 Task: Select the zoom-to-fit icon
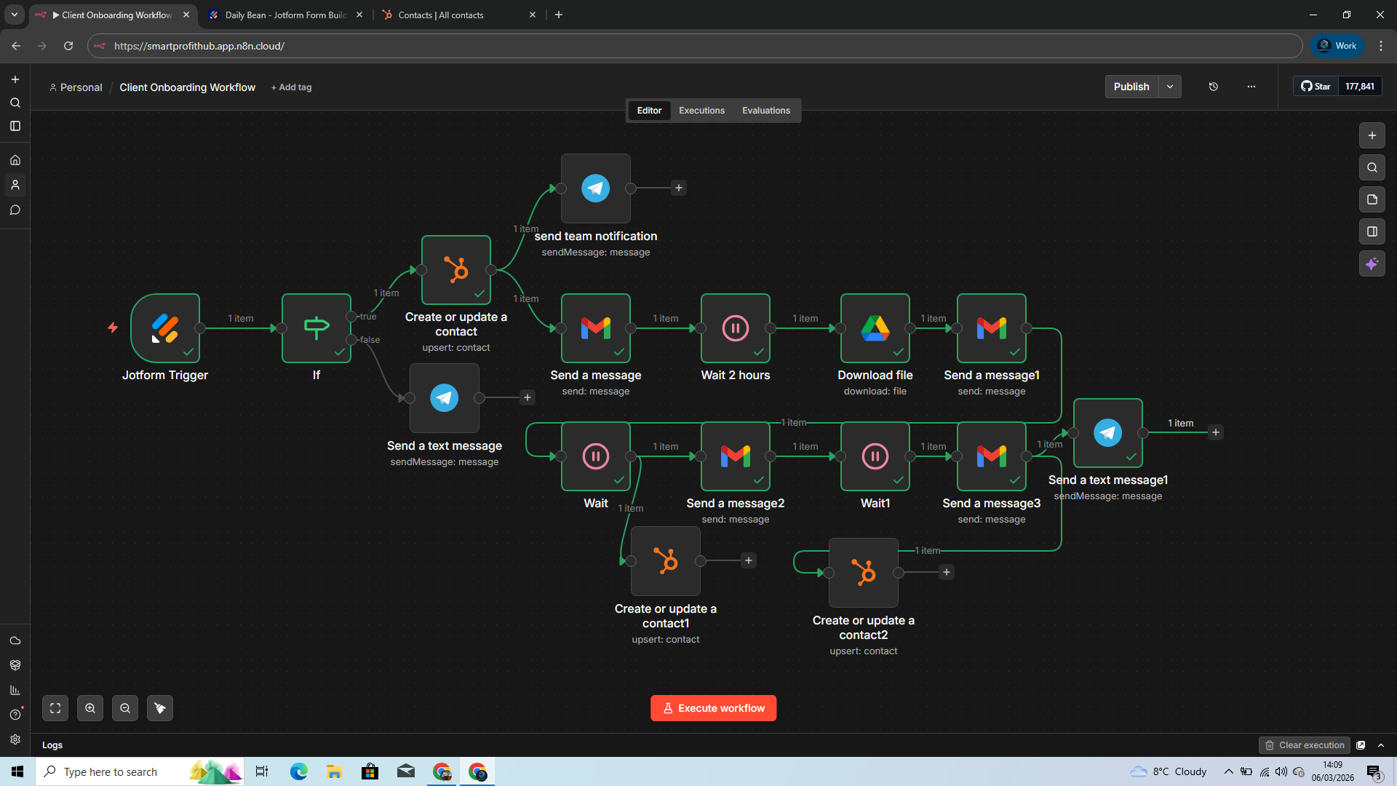tap(55, 707)
